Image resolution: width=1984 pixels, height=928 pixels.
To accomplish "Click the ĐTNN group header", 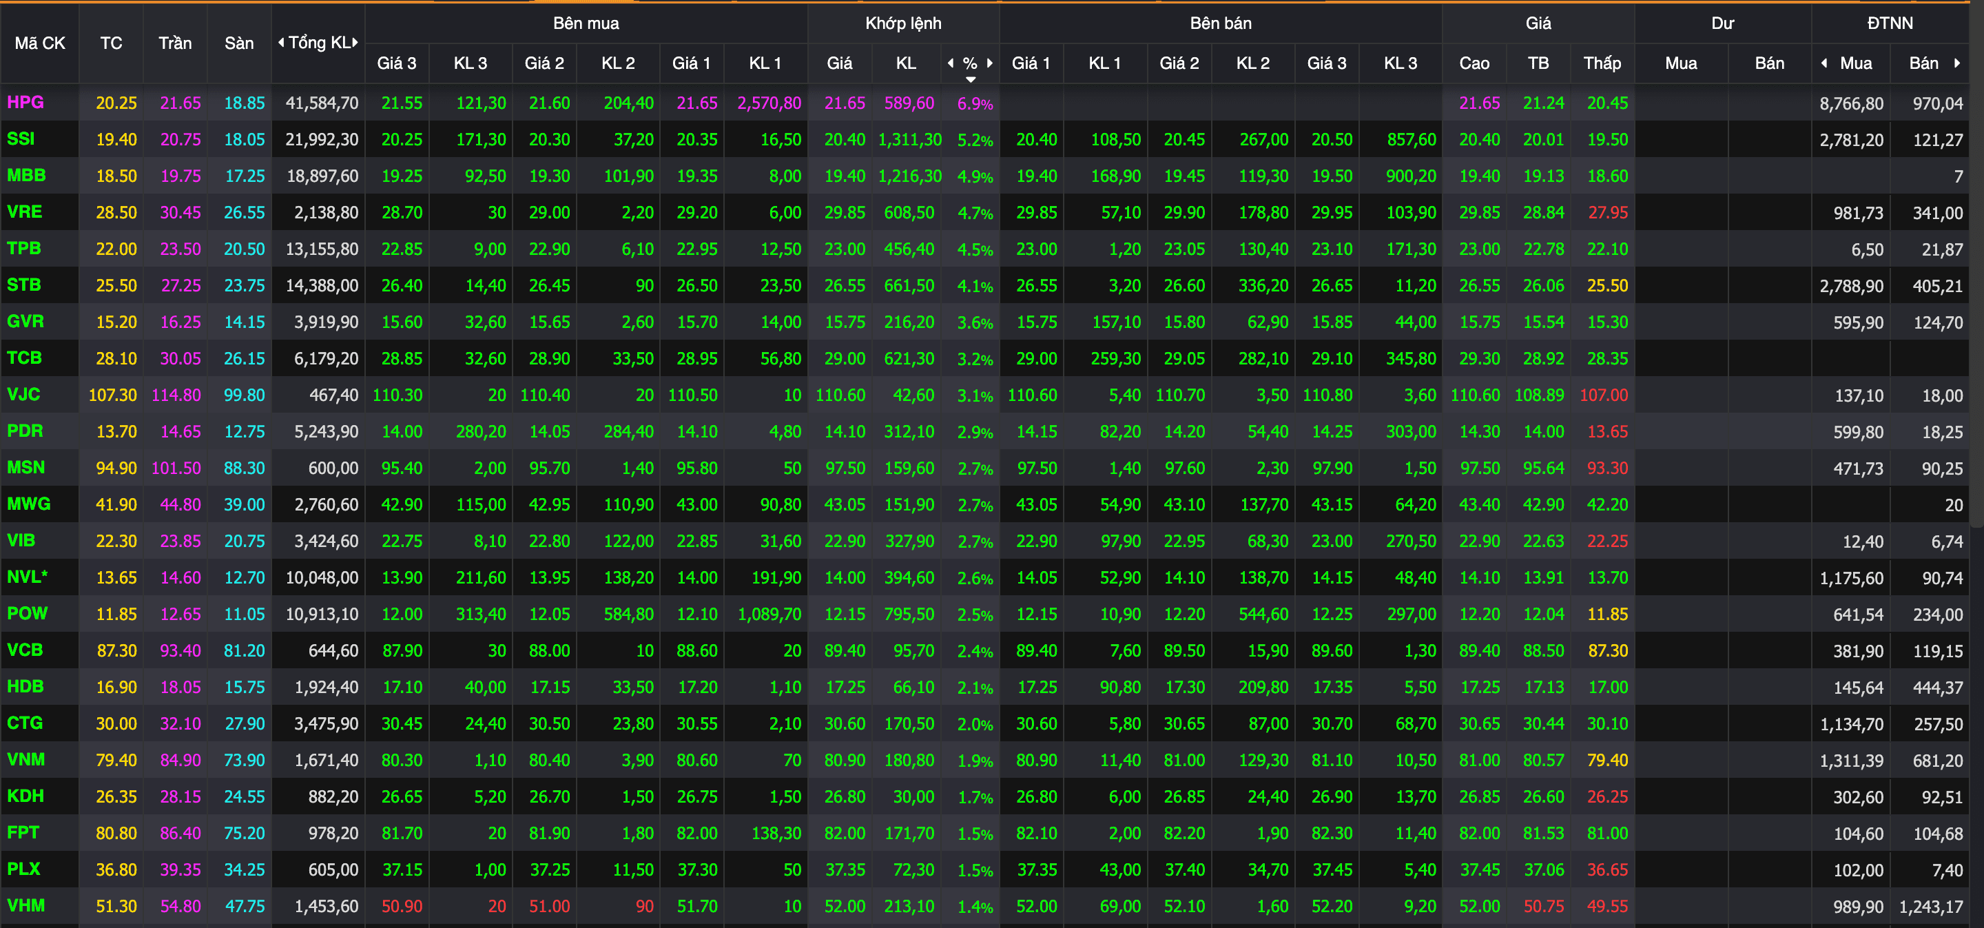I will 1890,23.
